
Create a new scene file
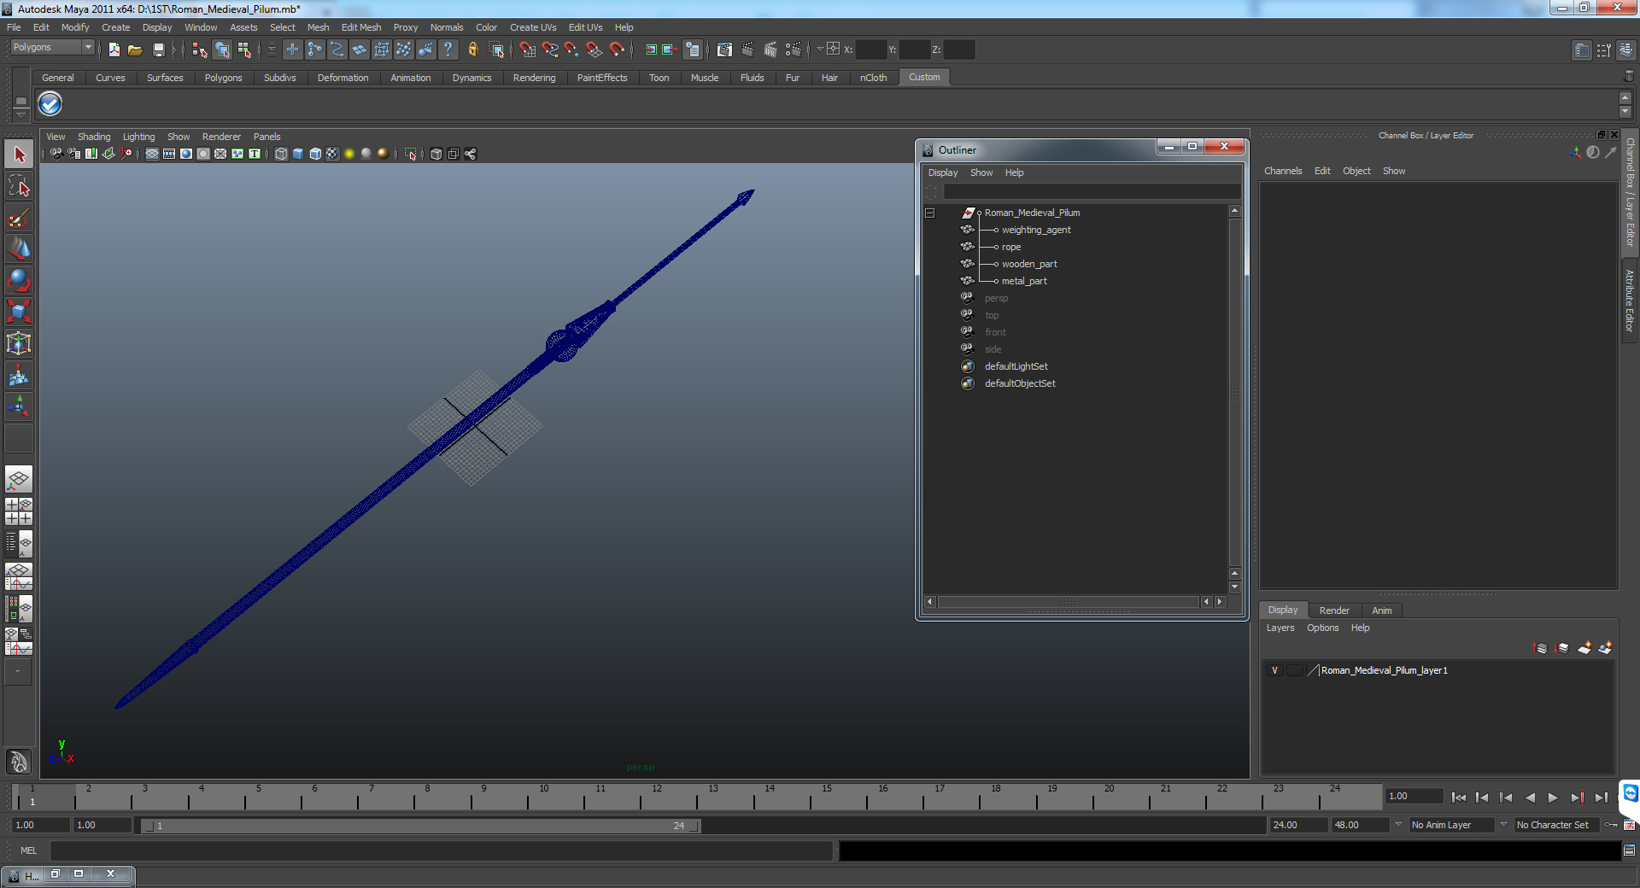(x=114, y=50)
